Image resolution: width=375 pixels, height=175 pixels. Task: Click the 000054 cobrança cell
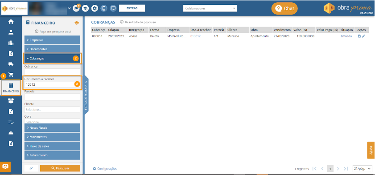click(x=97, y=36)
